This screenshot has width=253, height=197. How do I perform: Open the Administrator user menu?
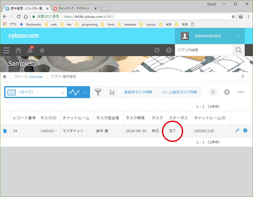tap(210, 36)
